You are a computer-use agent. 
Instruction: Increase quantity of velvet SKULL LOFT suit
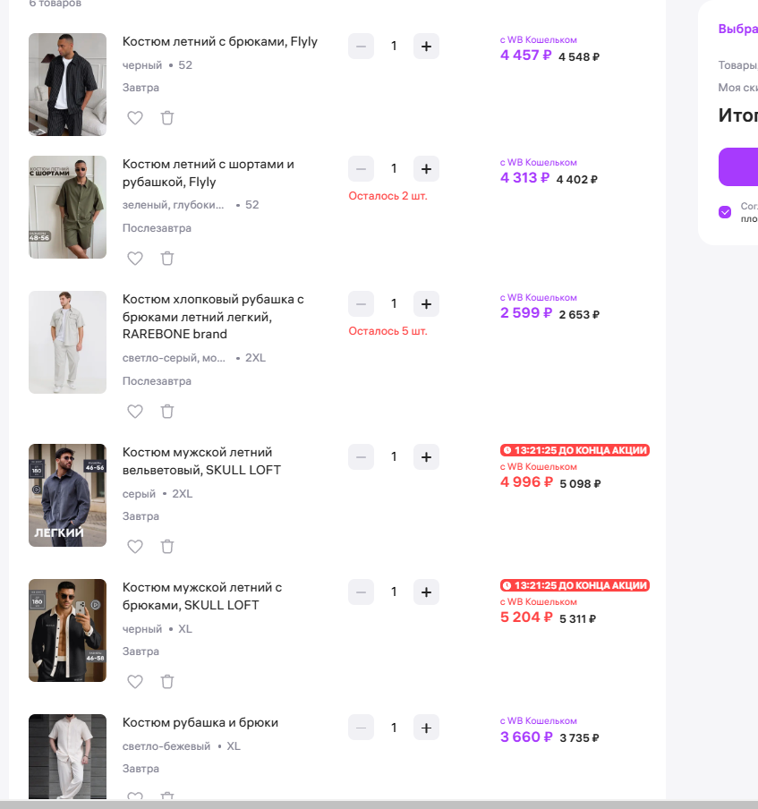pos(426,456)
